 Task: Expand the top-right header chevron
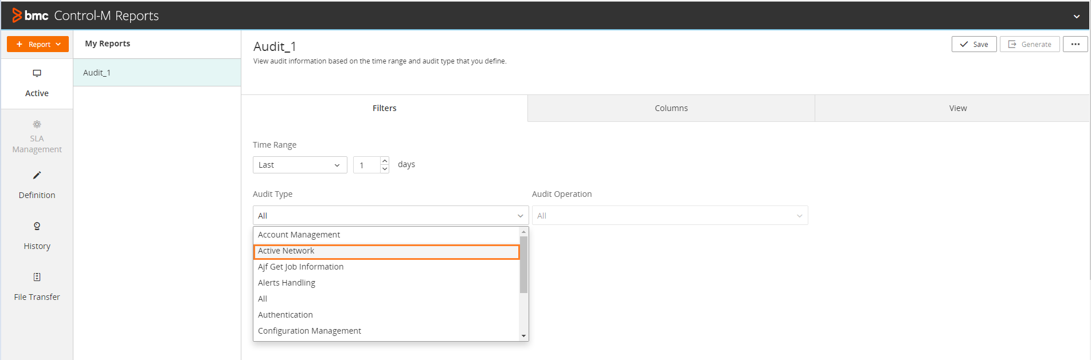[x=1076, y=17]
